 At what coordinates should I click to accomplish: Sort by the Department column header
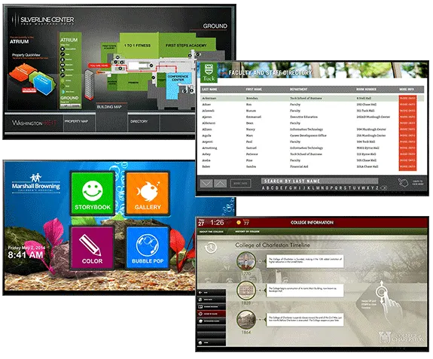298,89
